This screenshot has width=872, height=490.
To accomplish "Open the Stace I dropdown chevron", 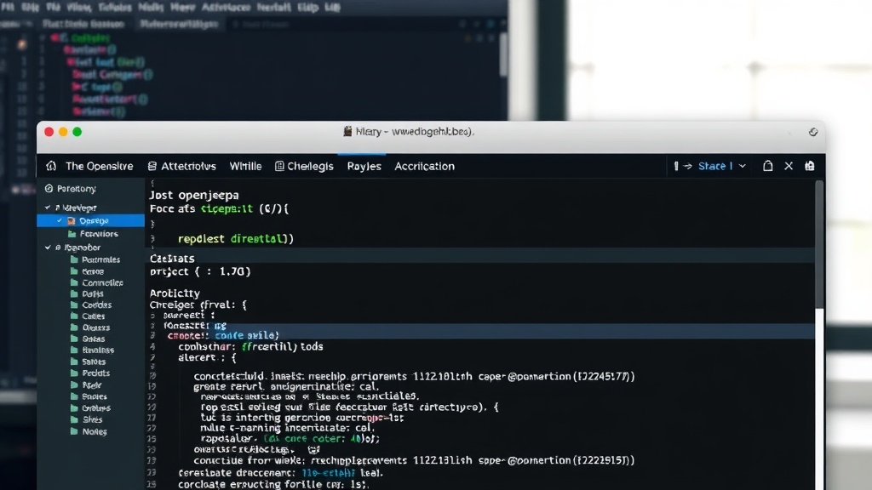I will click(x=743, y=166).
